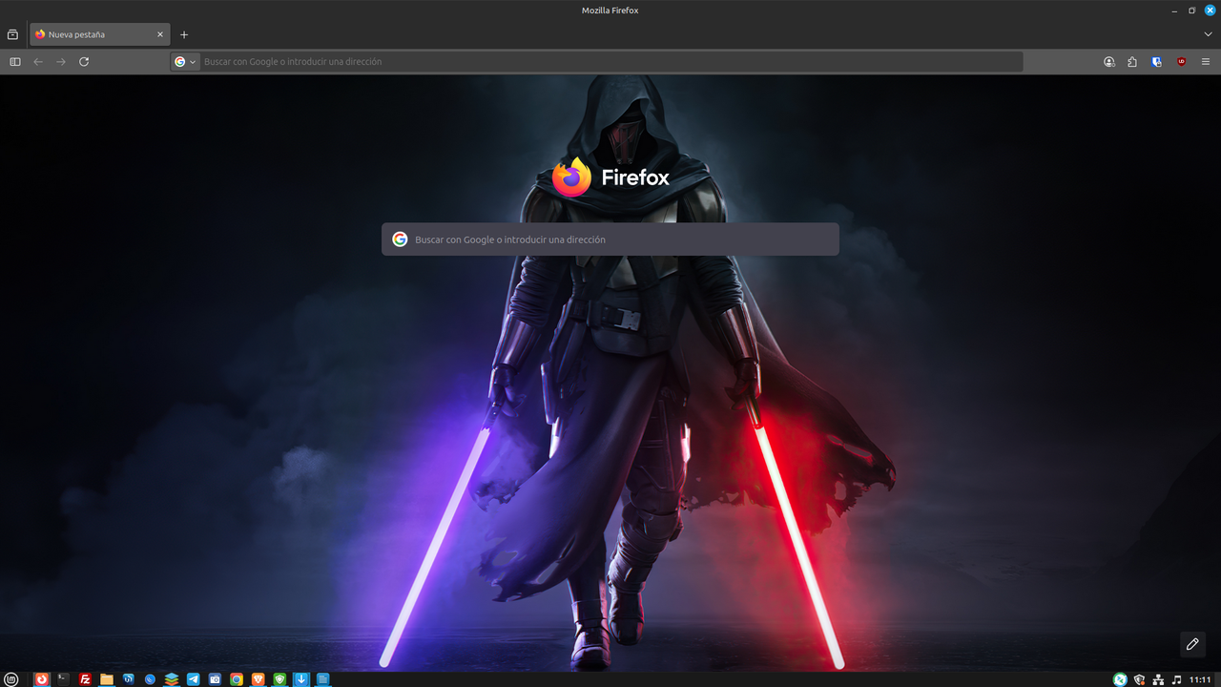
Task: Launch Telegram from the taskbar
Action: click(x=194, y=679)
